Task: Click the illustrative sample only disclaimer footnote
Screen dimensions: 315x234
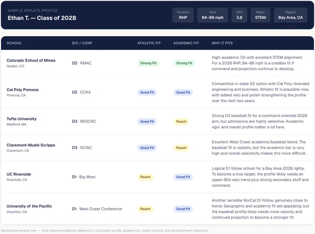Action: pyautogui.click(x=105, y=231)
